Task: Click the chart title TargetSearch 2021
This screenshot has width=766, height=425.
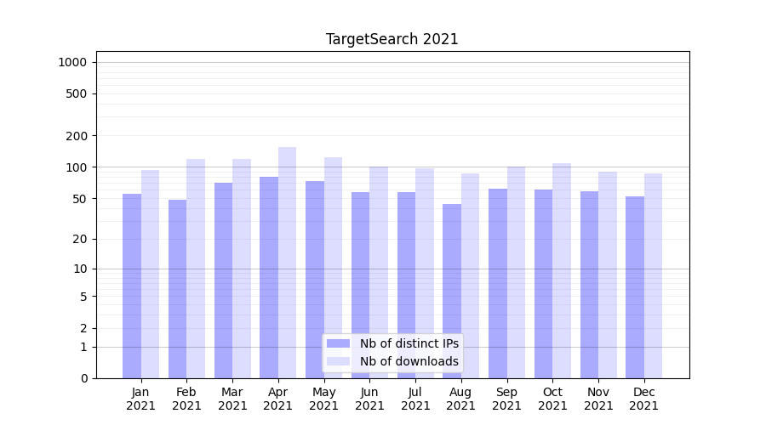Action: [392, 39]
